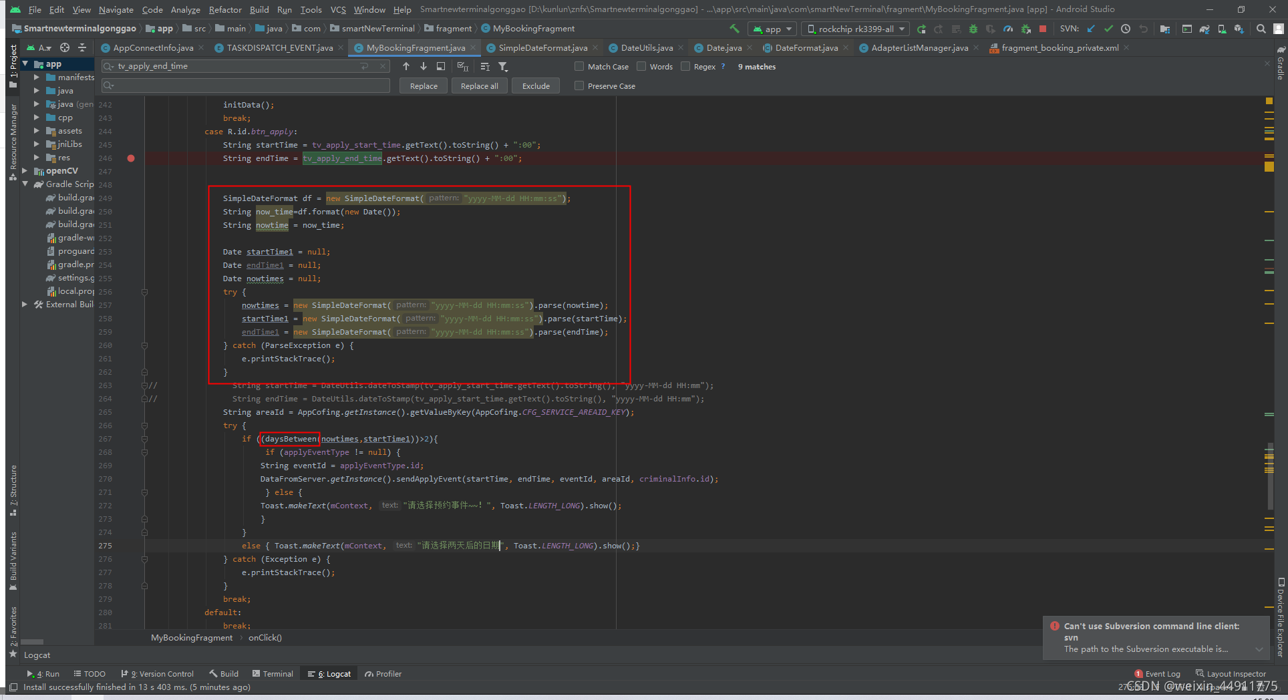Open the Project Structure icon

coord(1165,29)
